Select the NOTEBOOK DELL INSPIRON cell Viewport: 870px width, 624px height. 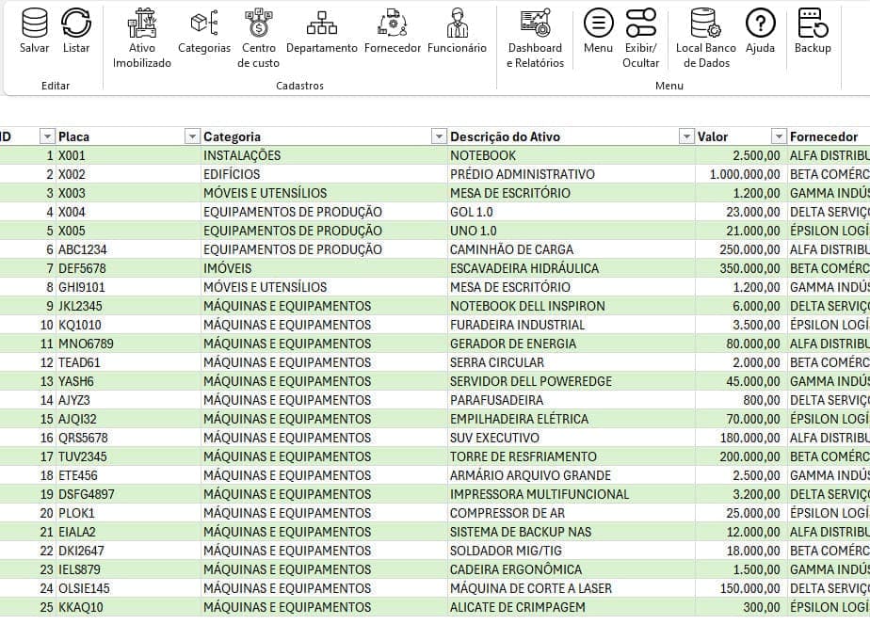click(572, 306)
